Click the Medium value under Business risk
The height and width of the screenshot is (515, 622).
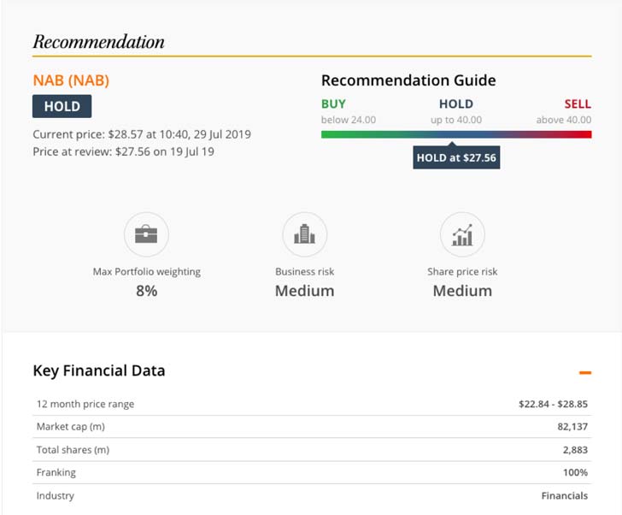[305, 291]
